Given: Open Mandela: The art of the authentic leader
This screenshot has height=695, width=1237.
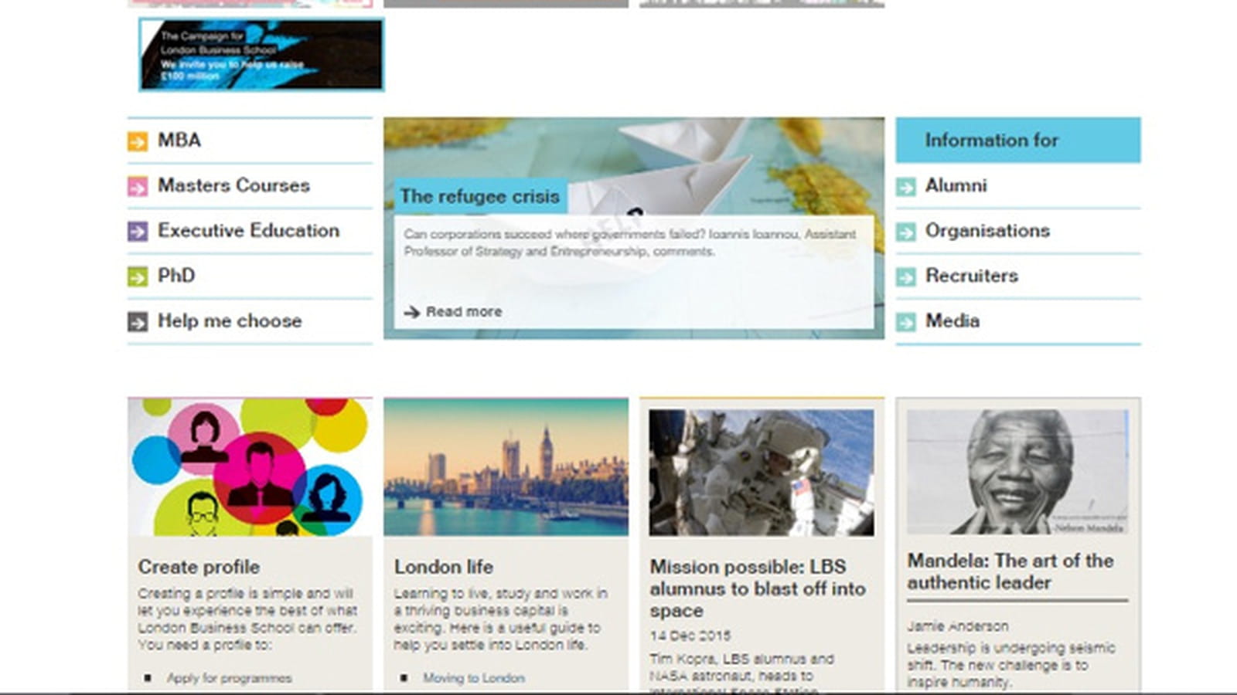Looking at the screenshot, I should pyautogui.click(x=1010, y=571).
